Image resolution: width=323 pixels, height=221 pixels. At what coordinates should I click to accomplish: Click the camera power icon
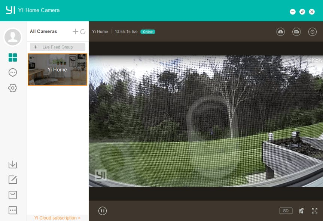pyautogui.click(x=313, y=32)
